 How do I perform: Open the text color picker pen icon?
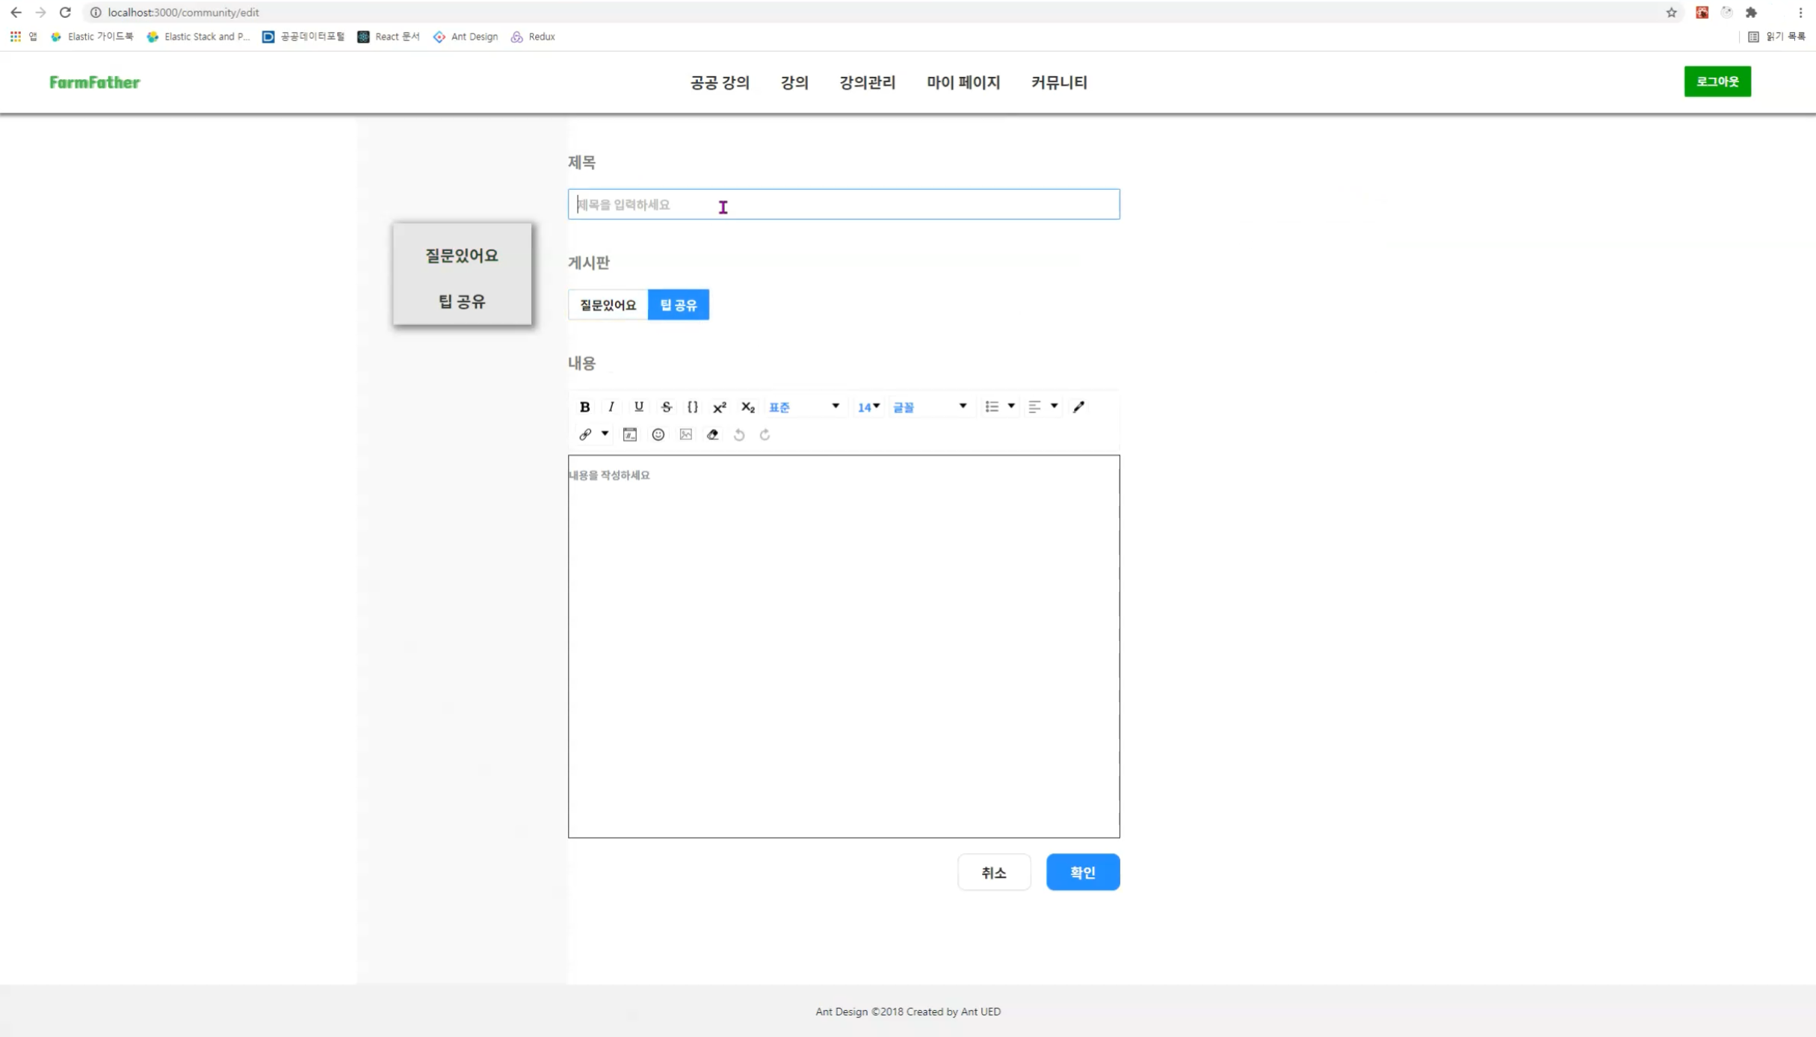pyautogui.click(x=1078, y=406)
